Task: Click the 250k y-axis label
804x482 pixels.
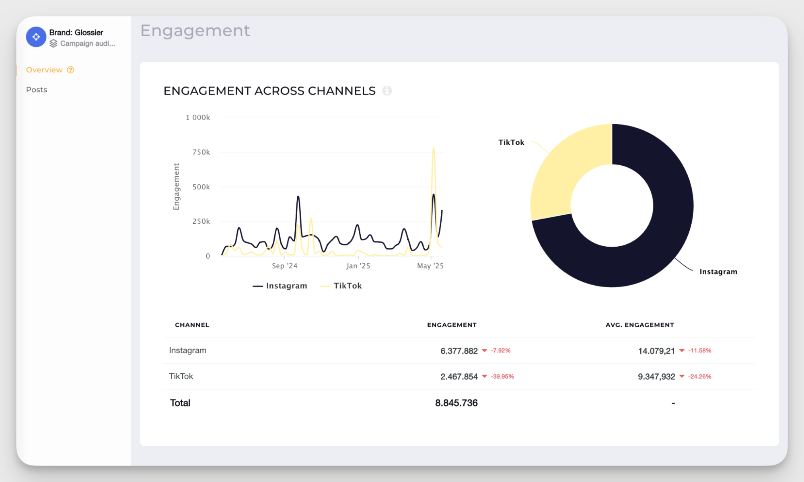Action: pyautogui.click(x=201, y=222)
